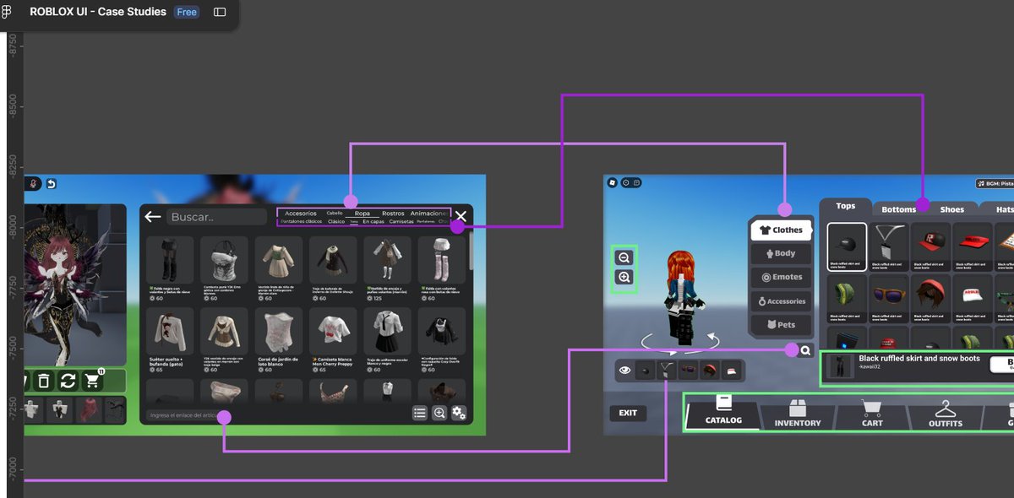
Task: Select the Ropa tab
Action: (x=362, y=214)
